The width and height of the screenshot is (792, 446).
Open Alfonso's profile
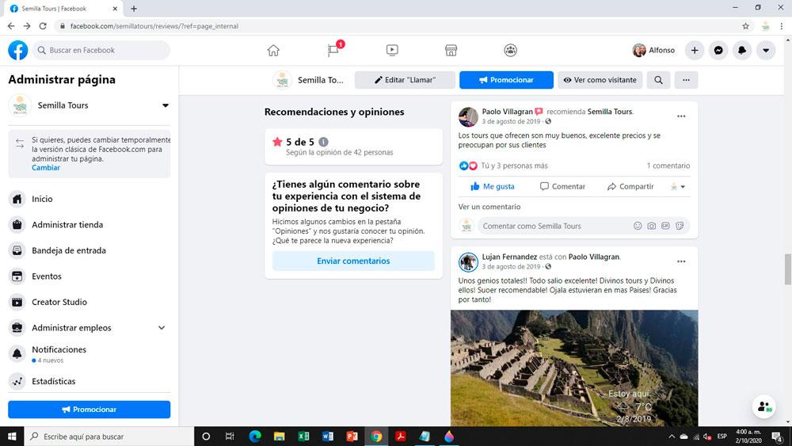[653, 50]
